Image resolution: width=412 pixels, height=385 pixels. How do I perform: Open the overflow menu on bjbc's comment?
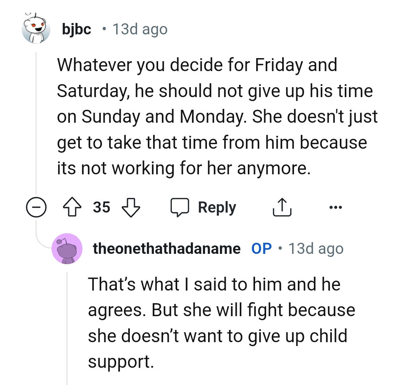point(336,207)
